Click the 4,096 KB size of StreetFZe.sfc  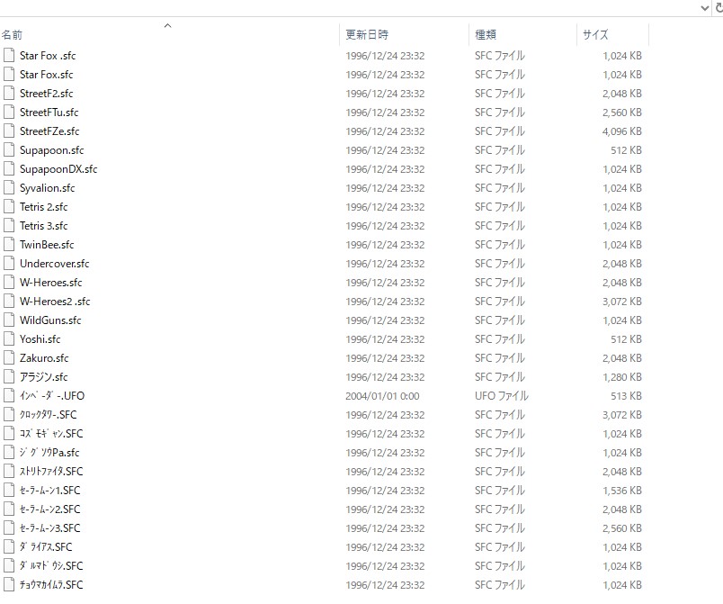622,131
